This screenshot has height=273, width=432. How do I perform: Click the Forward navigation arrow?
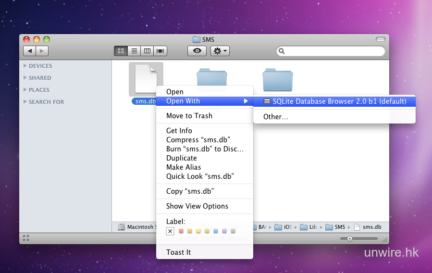42,51
